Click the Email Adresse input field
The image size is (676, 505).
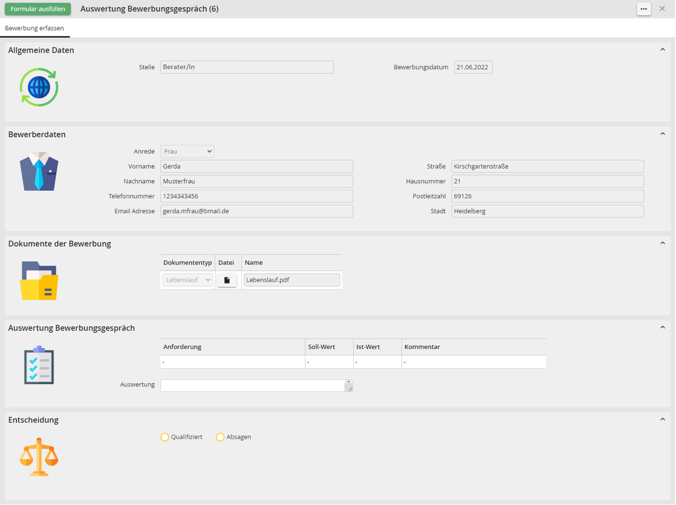click(x=256, y=211)
